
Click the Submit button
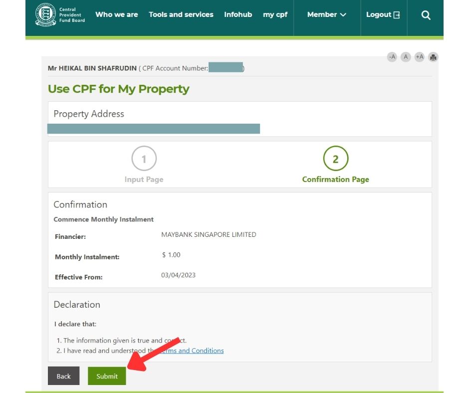click(106, 376)
